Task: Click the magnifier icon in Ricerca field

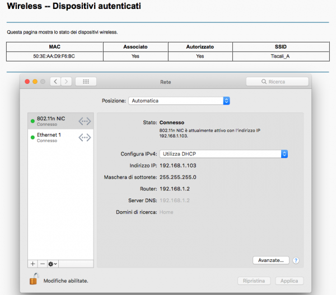Action: click(264, 82)
